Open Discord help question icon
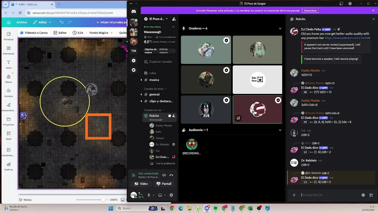 (350, 4)
